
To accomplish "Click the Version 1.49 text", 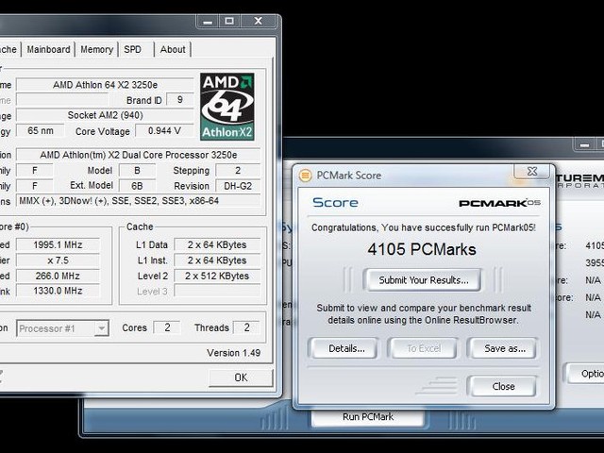I will coord(233,353).
